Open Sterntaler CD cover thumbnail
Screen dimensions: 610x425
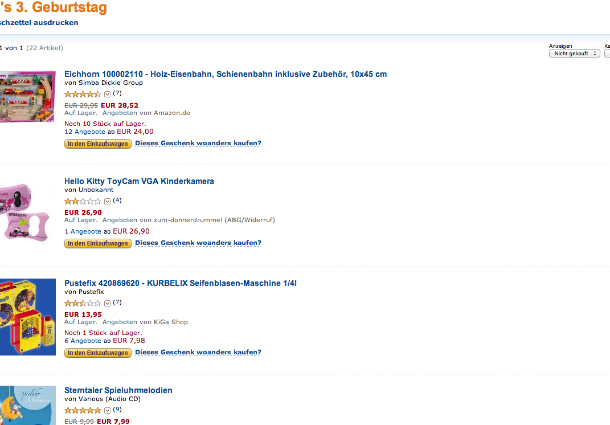(27, 405)
